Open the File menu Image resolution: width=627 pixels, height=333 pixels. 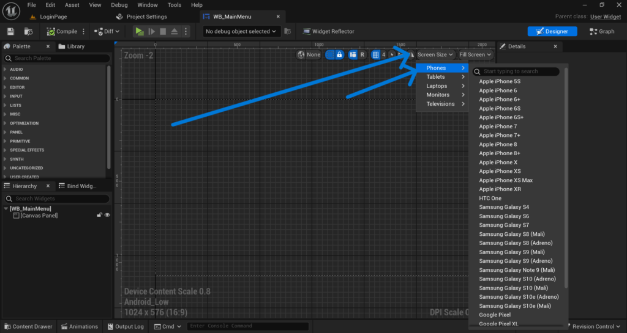pyautogui.click(x=32, y=5)
